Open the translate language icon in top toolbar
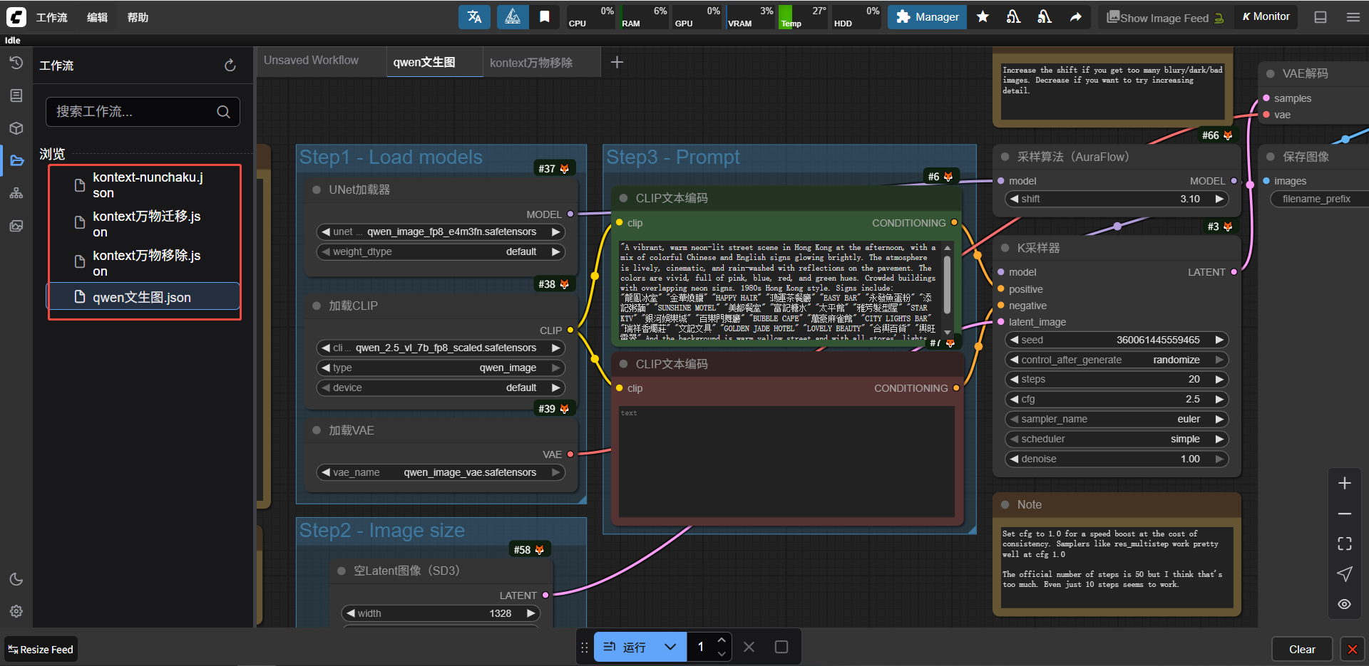This screenshot has height=666, width=1369. (474, 17)
